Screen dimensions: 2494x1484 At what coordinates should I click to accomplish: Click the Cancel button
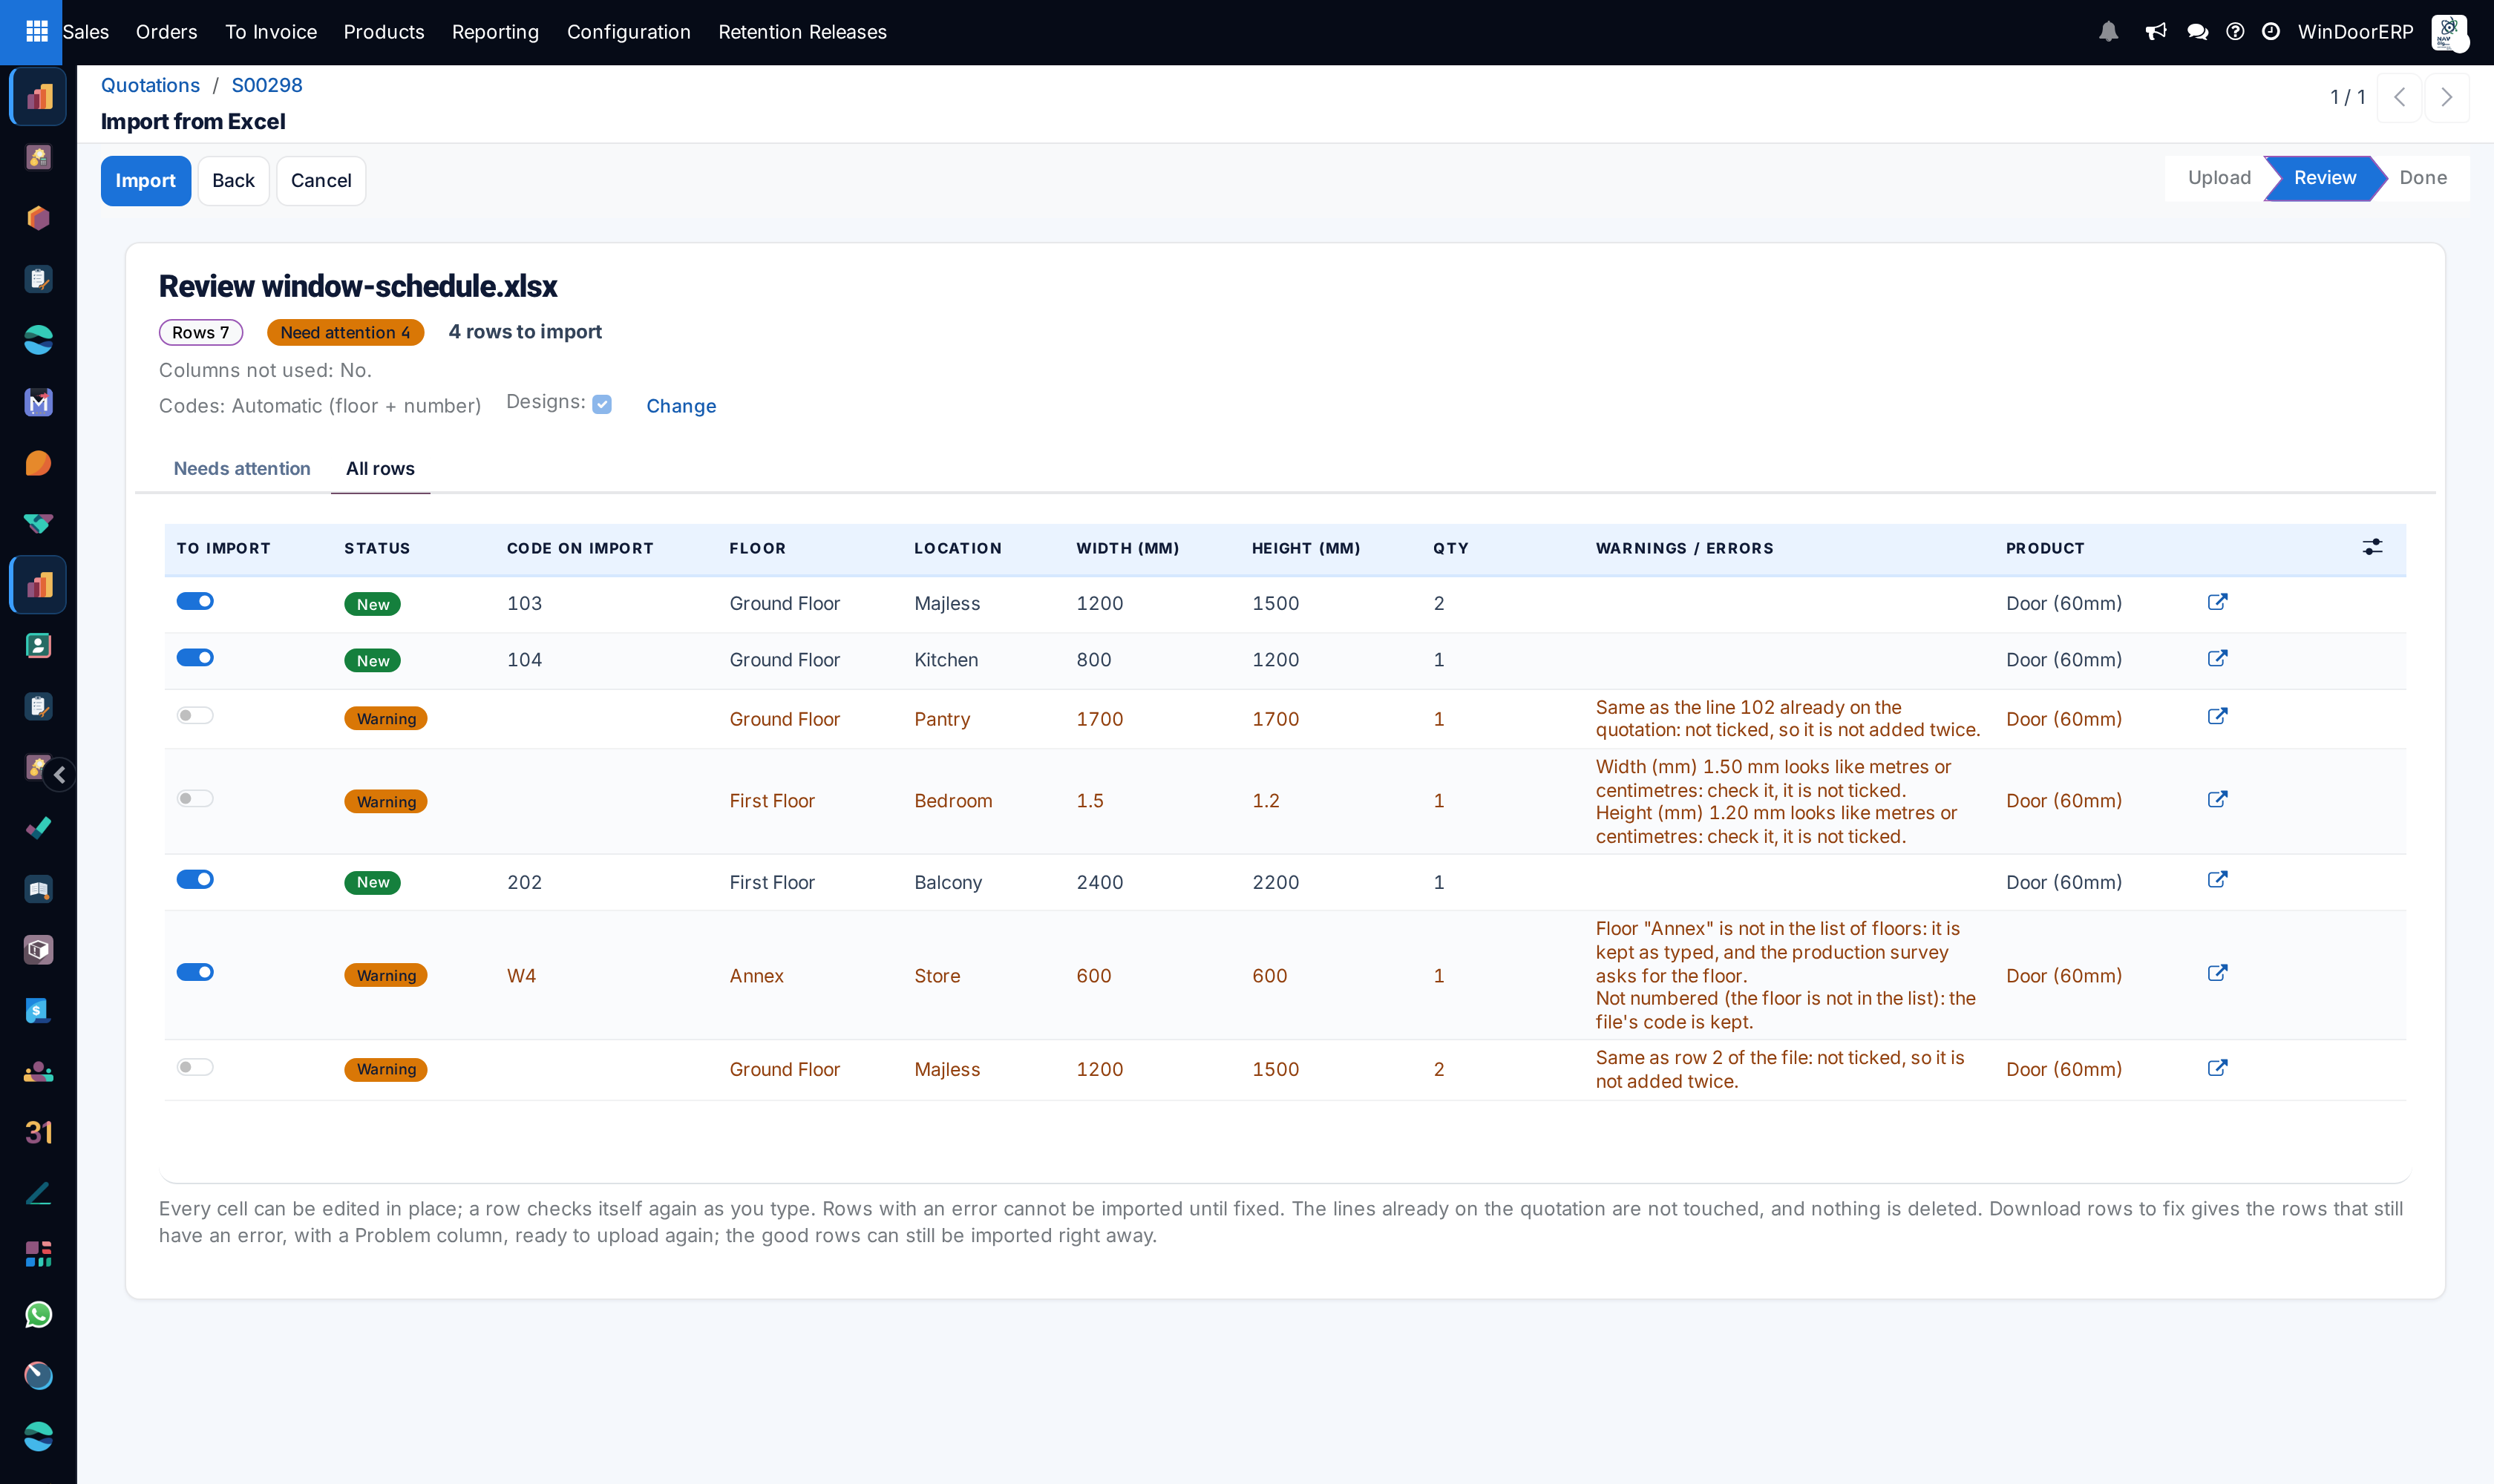coord(320,181)
